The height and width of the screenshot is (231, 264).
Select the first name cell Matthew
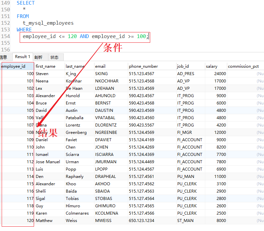pos(50,221)
